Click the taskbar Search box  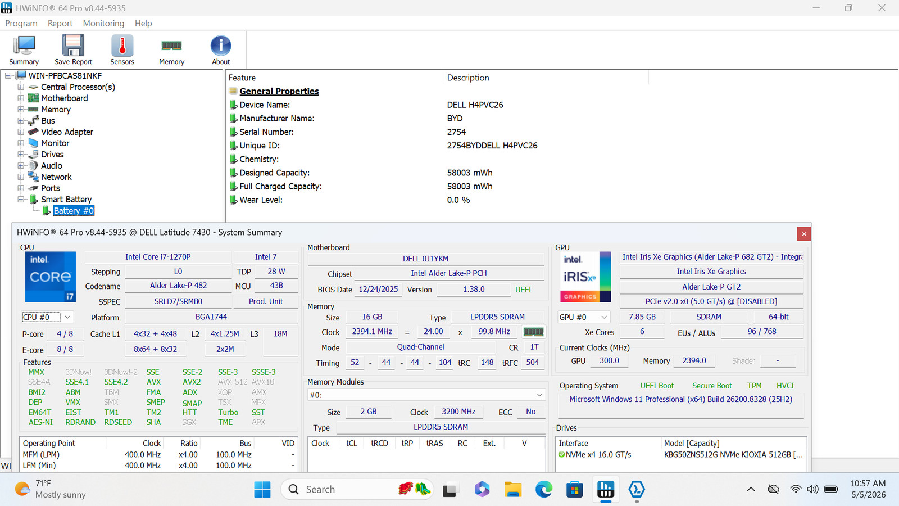tap(357, 490)
